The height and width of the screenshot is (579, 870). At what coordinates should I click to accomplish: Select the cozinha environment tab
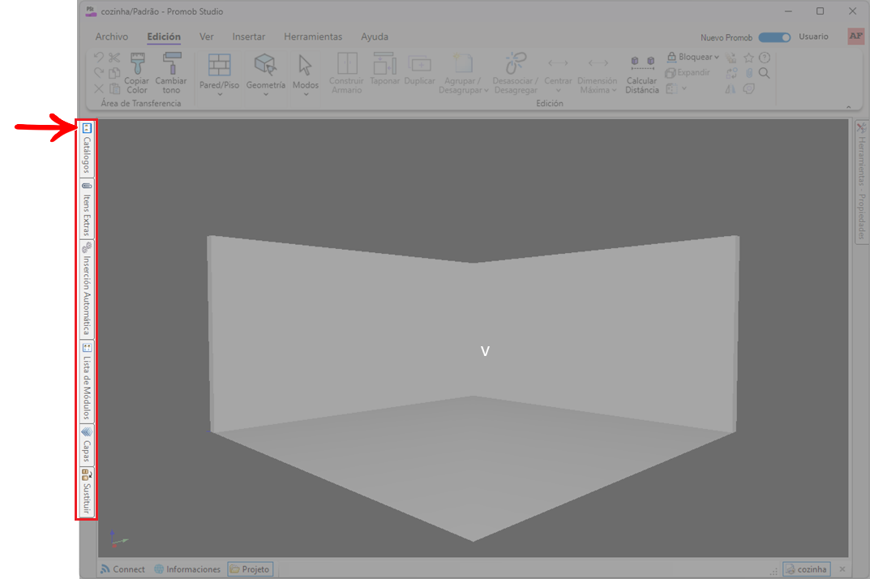point(806,569)
